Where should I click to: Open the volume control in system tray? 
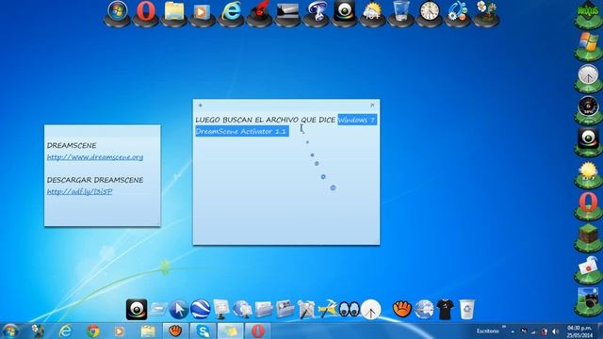(555, 331)
